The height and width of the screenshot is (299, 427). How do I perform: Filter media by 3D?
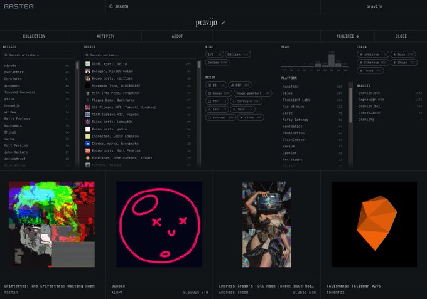pyautogui.click(x=216, y=85)
